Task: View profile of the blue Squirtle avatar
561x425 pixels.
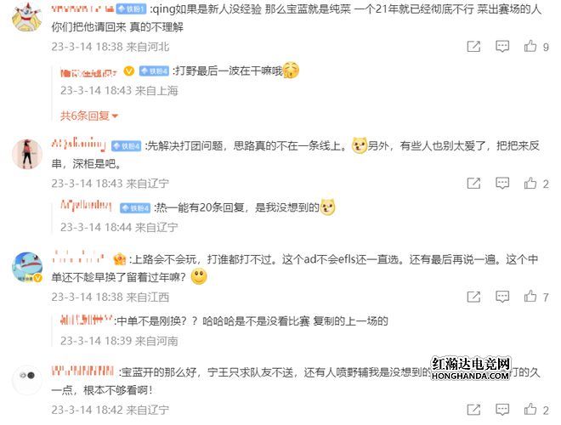Action: [x=27, y=267]
